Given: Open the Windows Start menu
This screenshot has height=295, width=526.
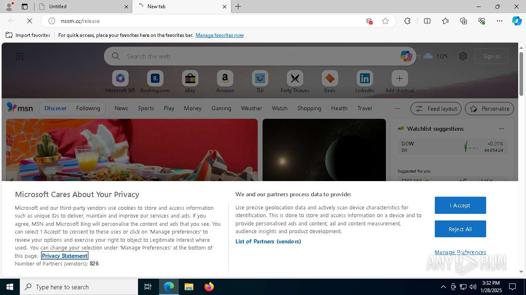Looking at the screenshot, I should point(10,287).
